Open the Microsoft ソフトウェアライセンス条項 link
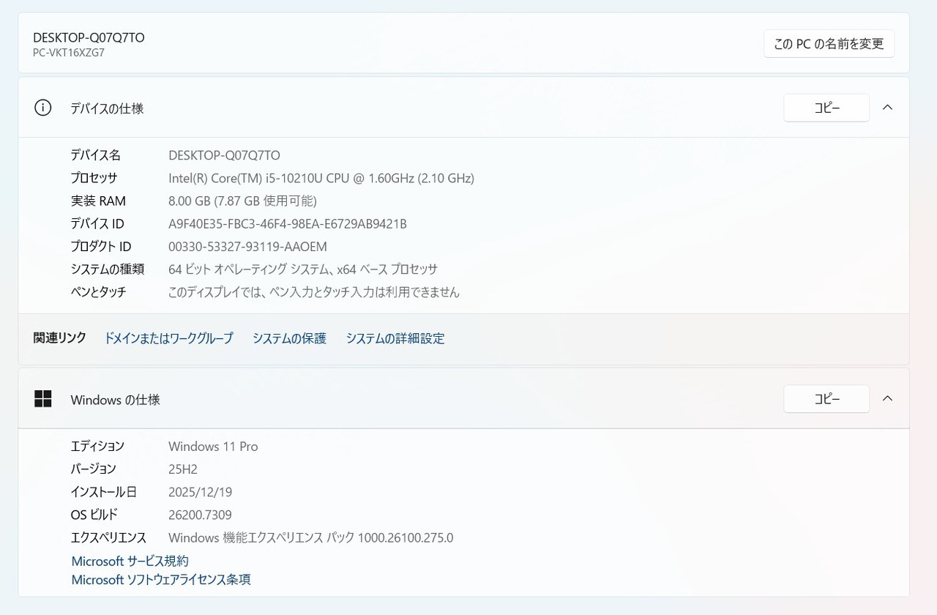The height and width of the screenshot is (615, 937). tap(161, 579)
